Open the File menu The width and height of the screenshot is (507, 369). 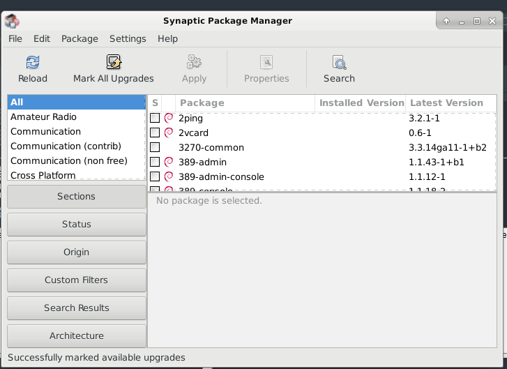click(15, 39)
